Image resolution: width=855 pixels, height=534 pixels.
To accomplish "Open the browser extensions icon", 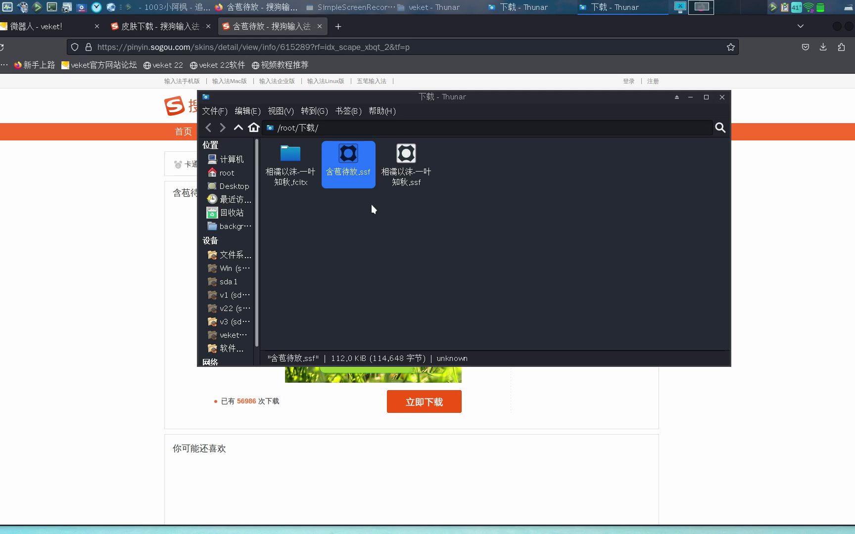I will (841, 47).
